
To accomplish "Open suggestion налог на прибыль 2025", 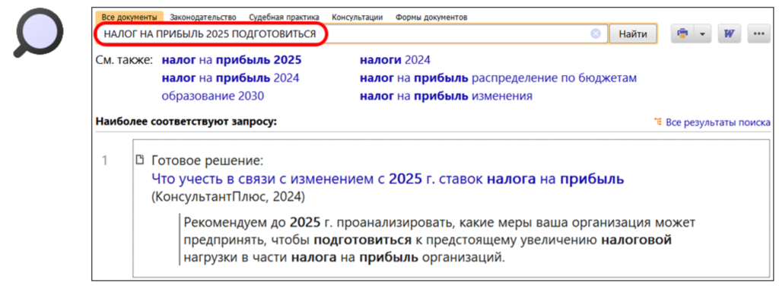I will tap(231, 61).
